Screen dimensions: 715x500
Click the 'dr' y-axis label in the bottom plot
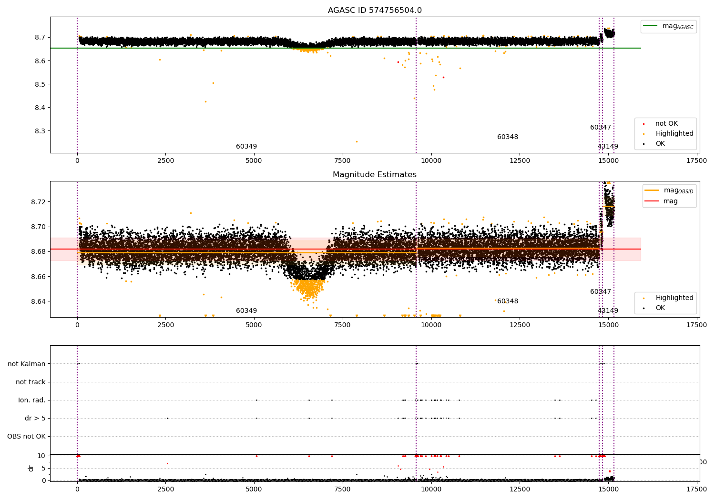[31, 468]
